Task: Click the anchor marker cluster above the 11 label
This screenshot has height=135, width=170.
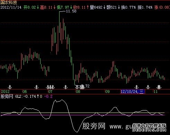Action: point(159,87)
